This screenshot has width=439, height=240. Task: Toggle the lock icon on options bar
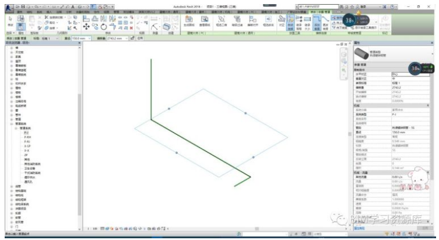pos(132,38)
